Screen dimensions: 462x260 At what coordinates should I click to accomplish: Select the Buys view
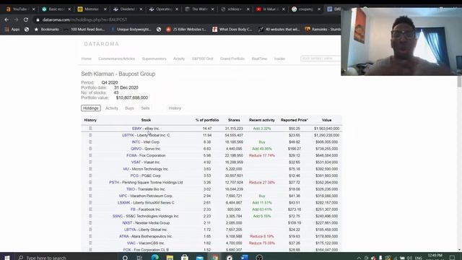coord(129,108)
